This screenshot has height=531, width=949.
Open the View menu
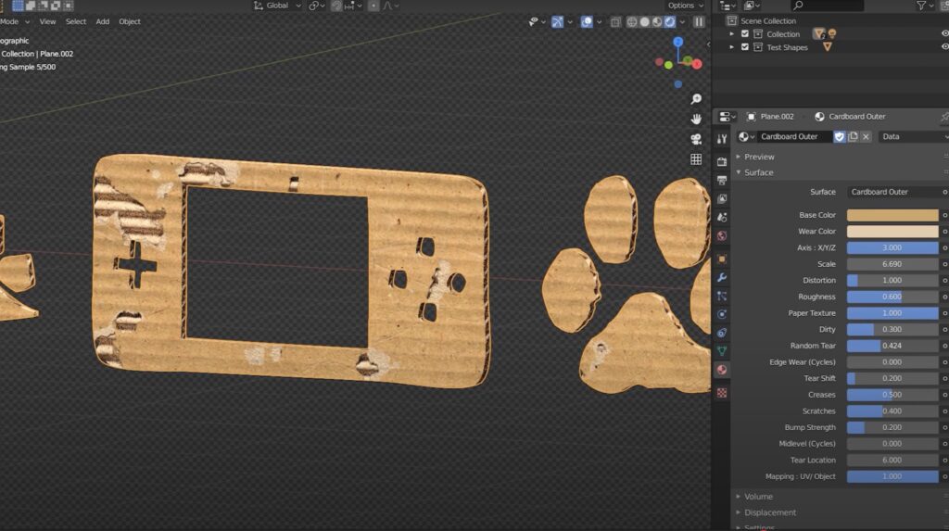pos(47,22)
